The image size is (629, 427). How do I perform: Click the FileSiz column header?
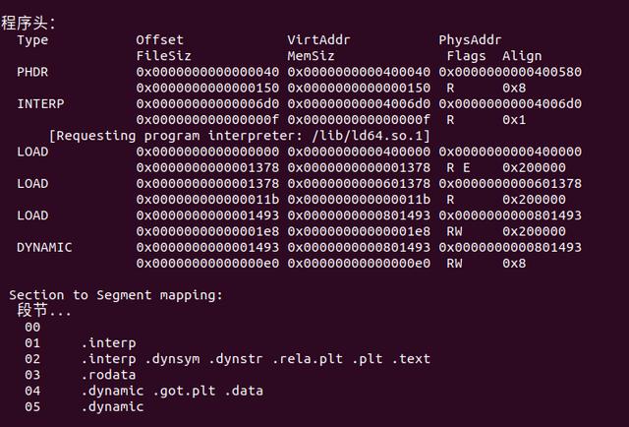(163, 56)
